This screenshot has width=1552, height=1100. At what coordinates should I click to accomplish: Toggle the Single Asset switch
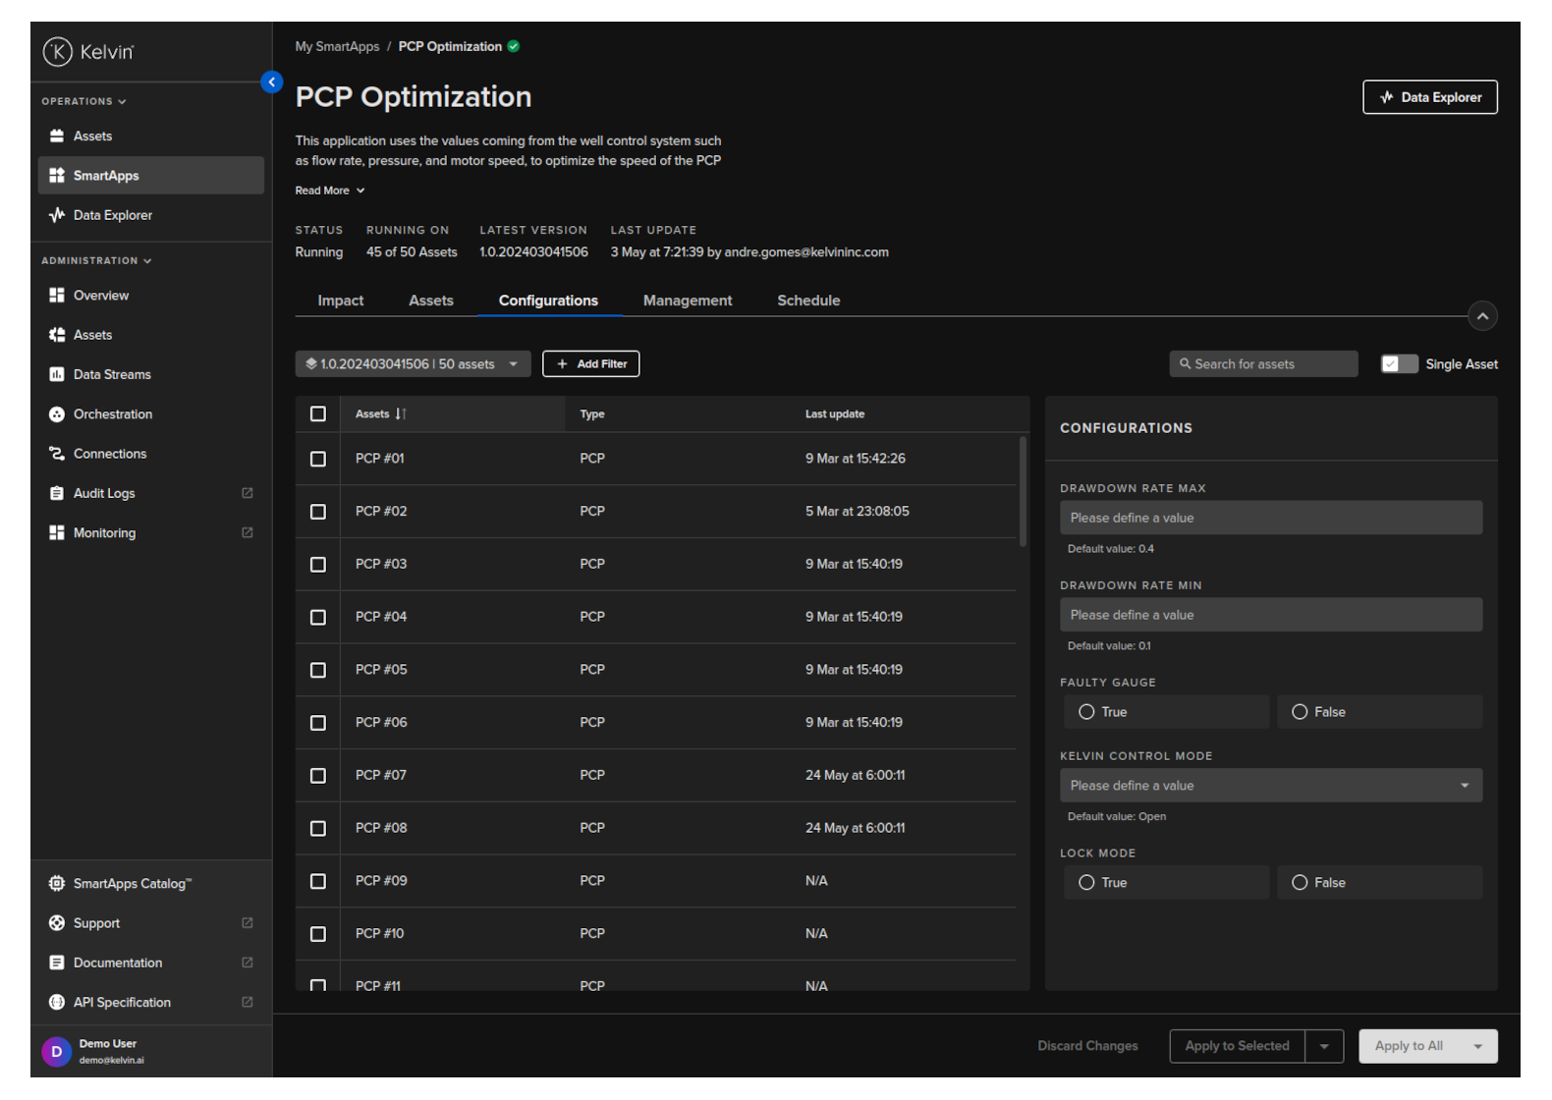1399,364
